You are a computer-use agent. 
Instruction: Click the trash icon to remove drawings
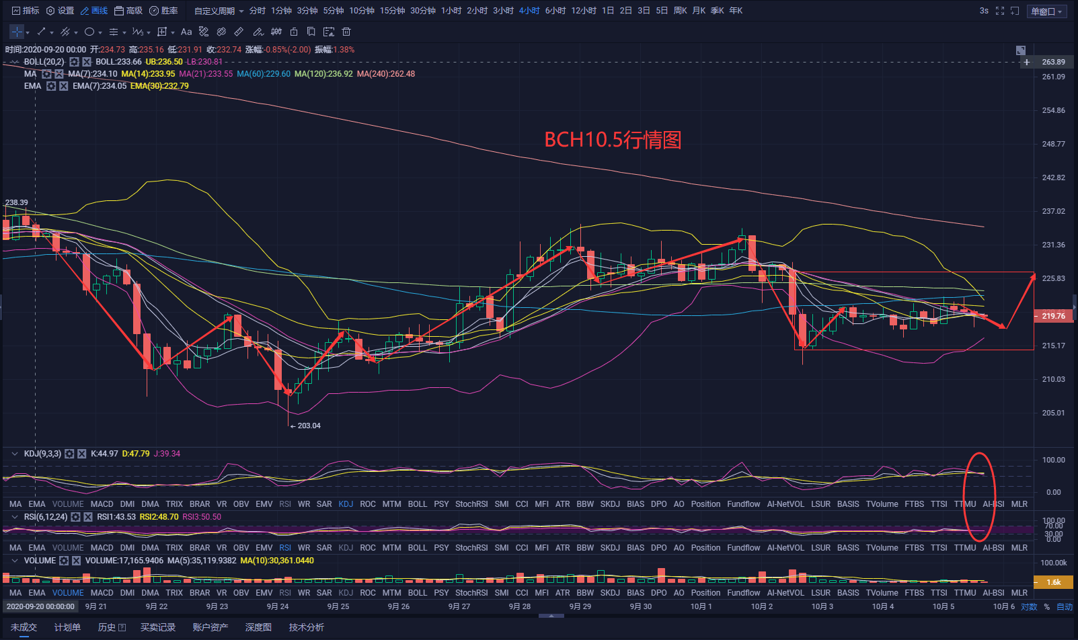[x=345, y=32]
